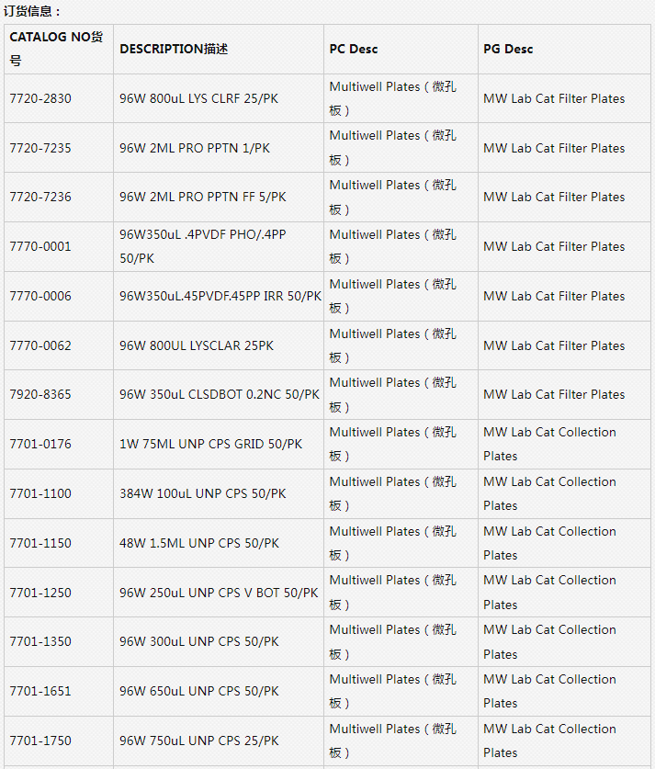The height and width of the screenshot is (769, 655).
Task: Click catalog number 7701-1100
Action: 40,493
